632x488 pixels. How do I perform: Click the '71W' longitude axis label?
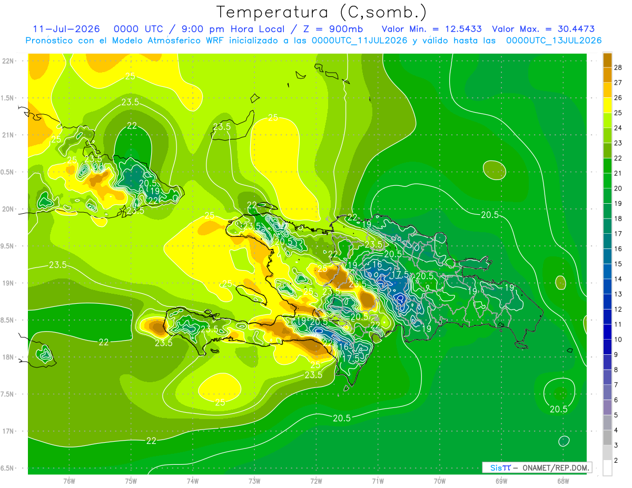click(378, 481)
